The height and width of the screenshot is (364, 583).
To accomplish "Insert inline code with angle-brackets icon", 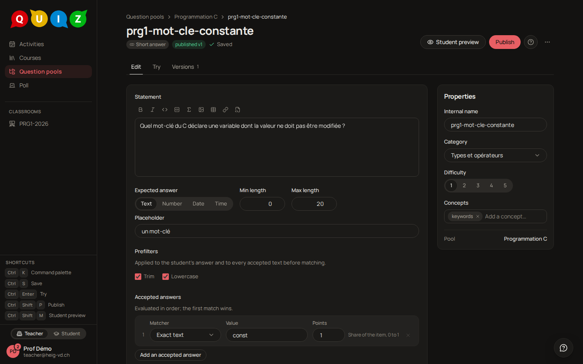I will click(x=165, y=110).
